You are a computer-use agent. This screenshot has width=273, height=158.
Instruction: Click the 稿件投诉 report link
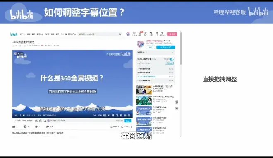click(115, 126)
